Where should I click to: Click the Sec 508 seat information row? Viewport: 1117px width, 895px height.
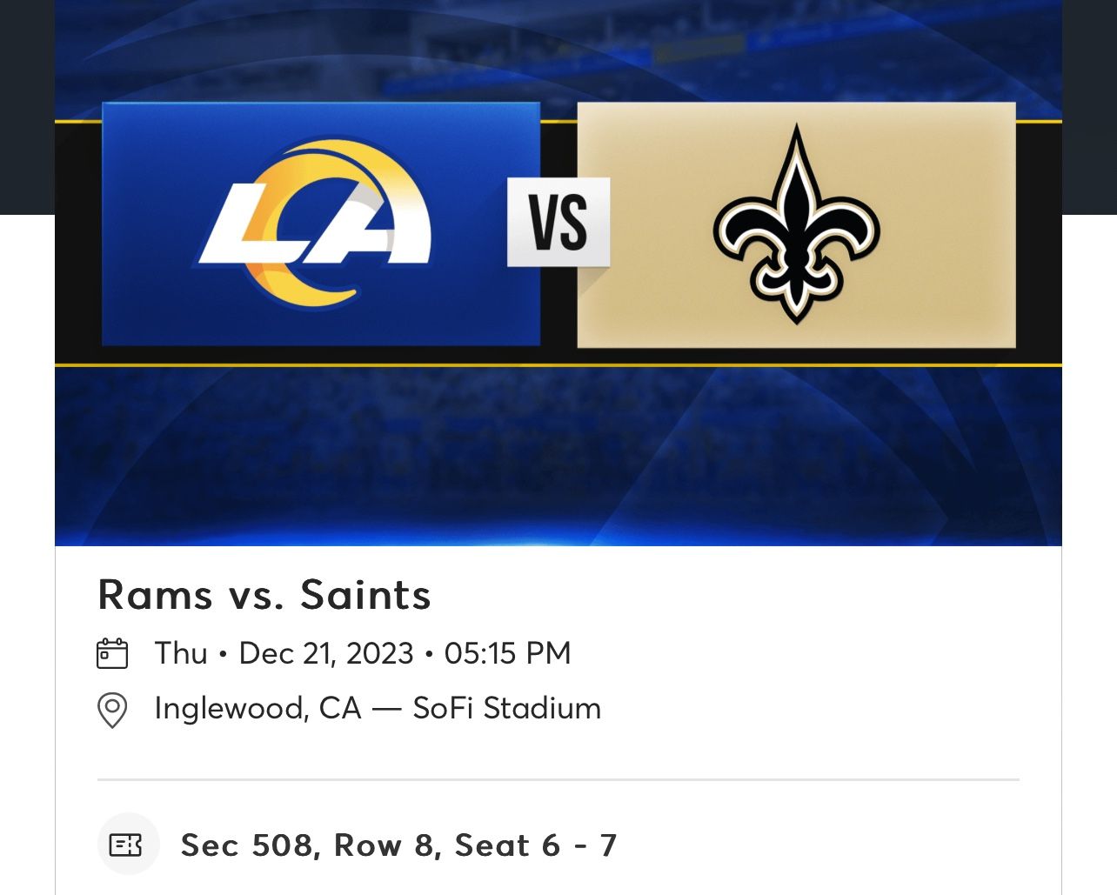(398, 843)
